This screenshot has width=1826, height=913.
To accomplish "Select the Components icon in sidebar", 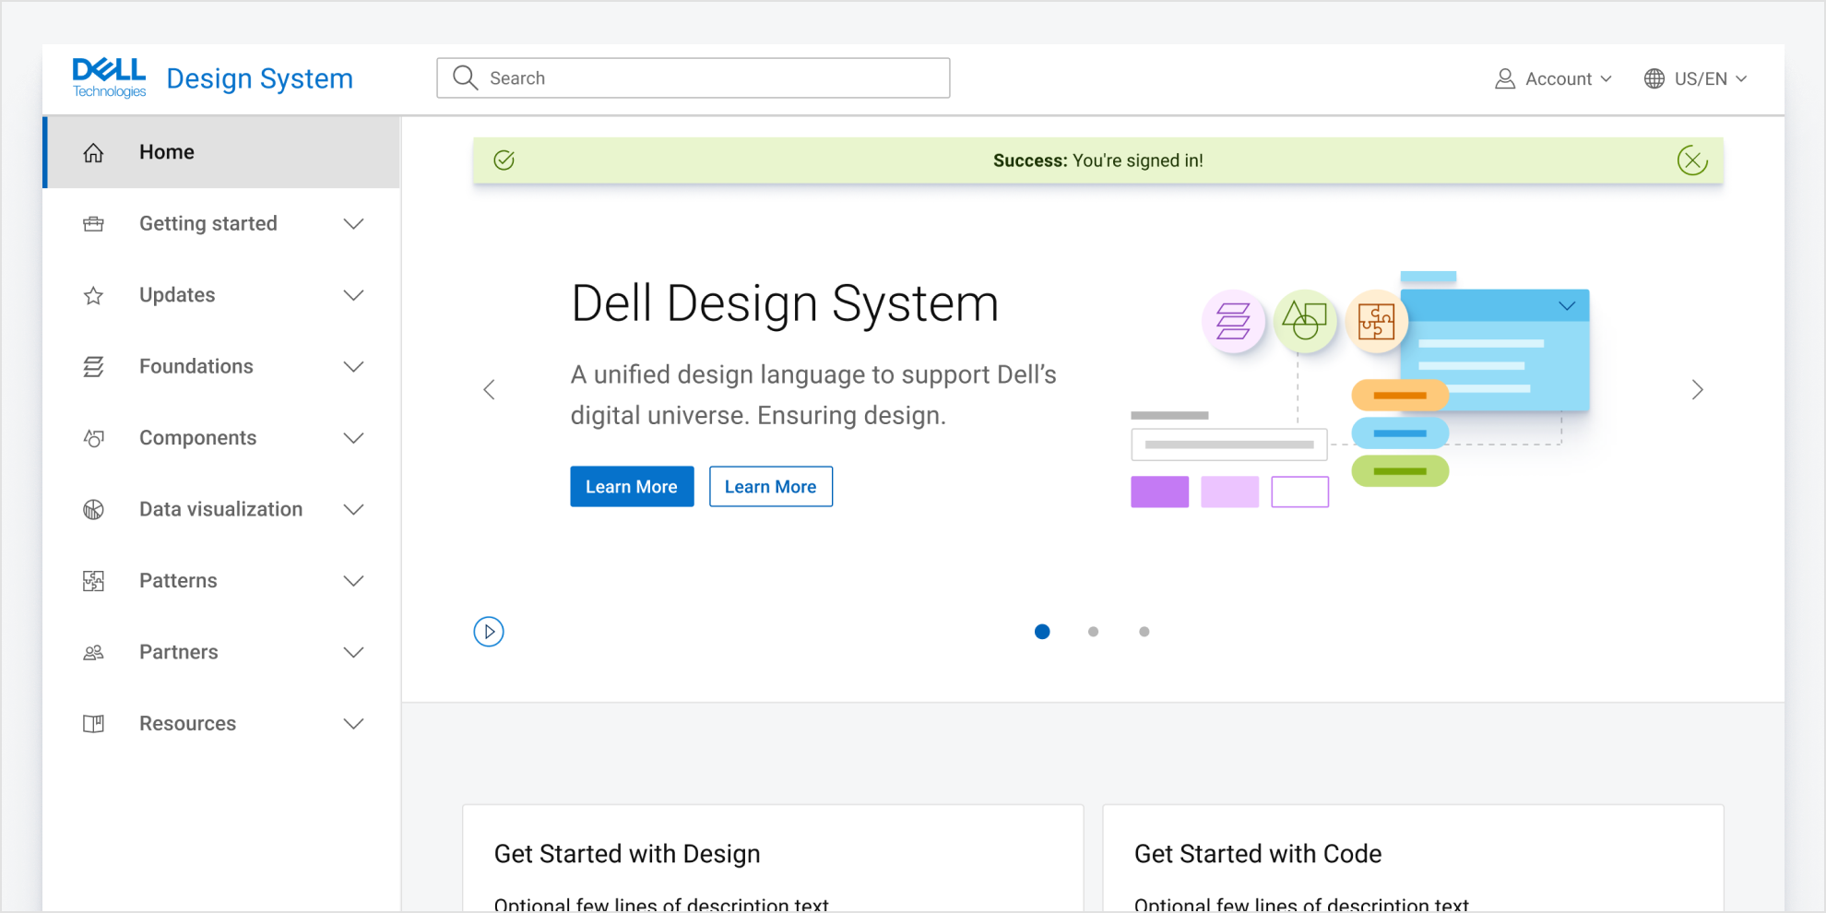I will (93, 437).
